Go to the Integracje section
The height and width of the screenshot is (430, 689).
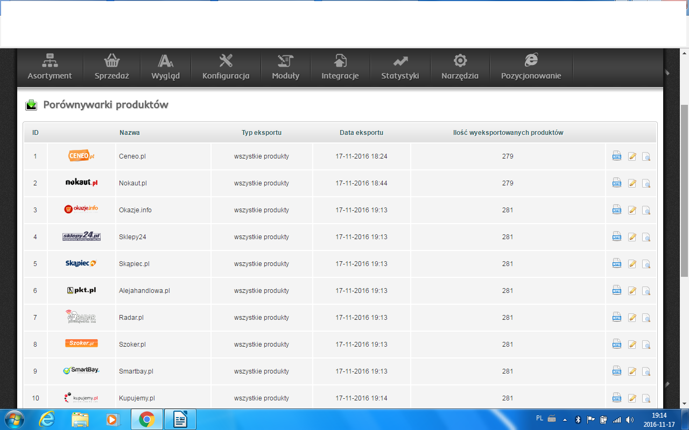tap(340, 67)
